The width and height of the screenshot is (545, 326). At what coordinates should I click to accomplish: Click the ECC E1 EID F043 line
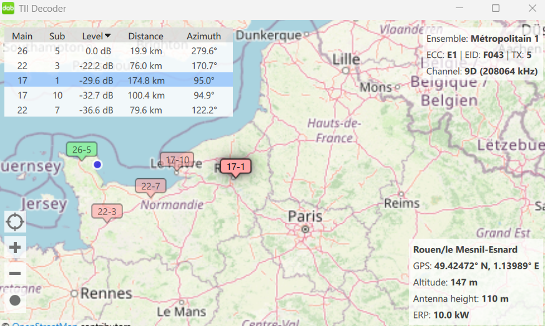point(479,55)
